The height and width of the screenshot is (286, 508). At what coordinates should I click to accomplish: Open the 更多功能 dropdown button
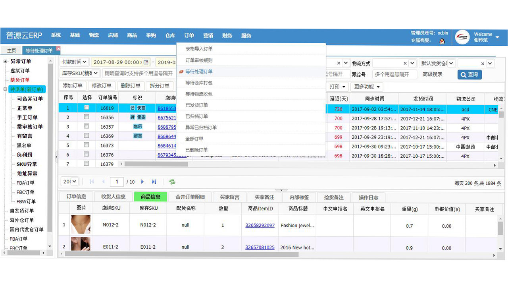click(367, 87)
